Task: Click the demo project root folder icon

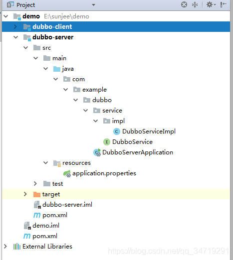Action: point(17,16)
